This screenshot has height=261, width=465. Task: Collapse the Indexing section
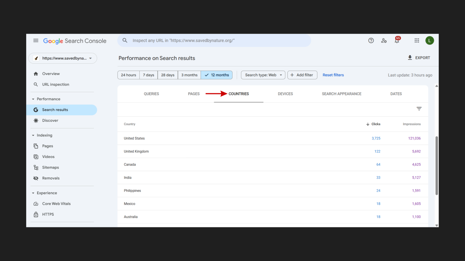tap(33, 135)
